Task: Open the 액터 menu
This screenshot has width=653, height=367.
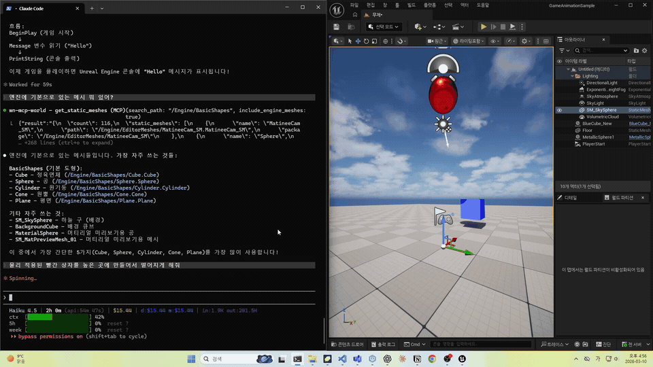Action: click(x=465, y=5)
